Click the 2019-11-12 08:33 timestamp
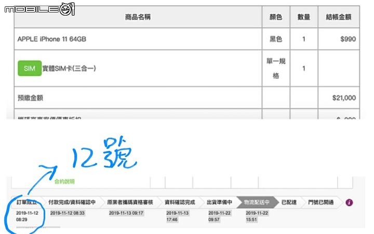Viewport: 374px width, 234px height. [68, 213]
